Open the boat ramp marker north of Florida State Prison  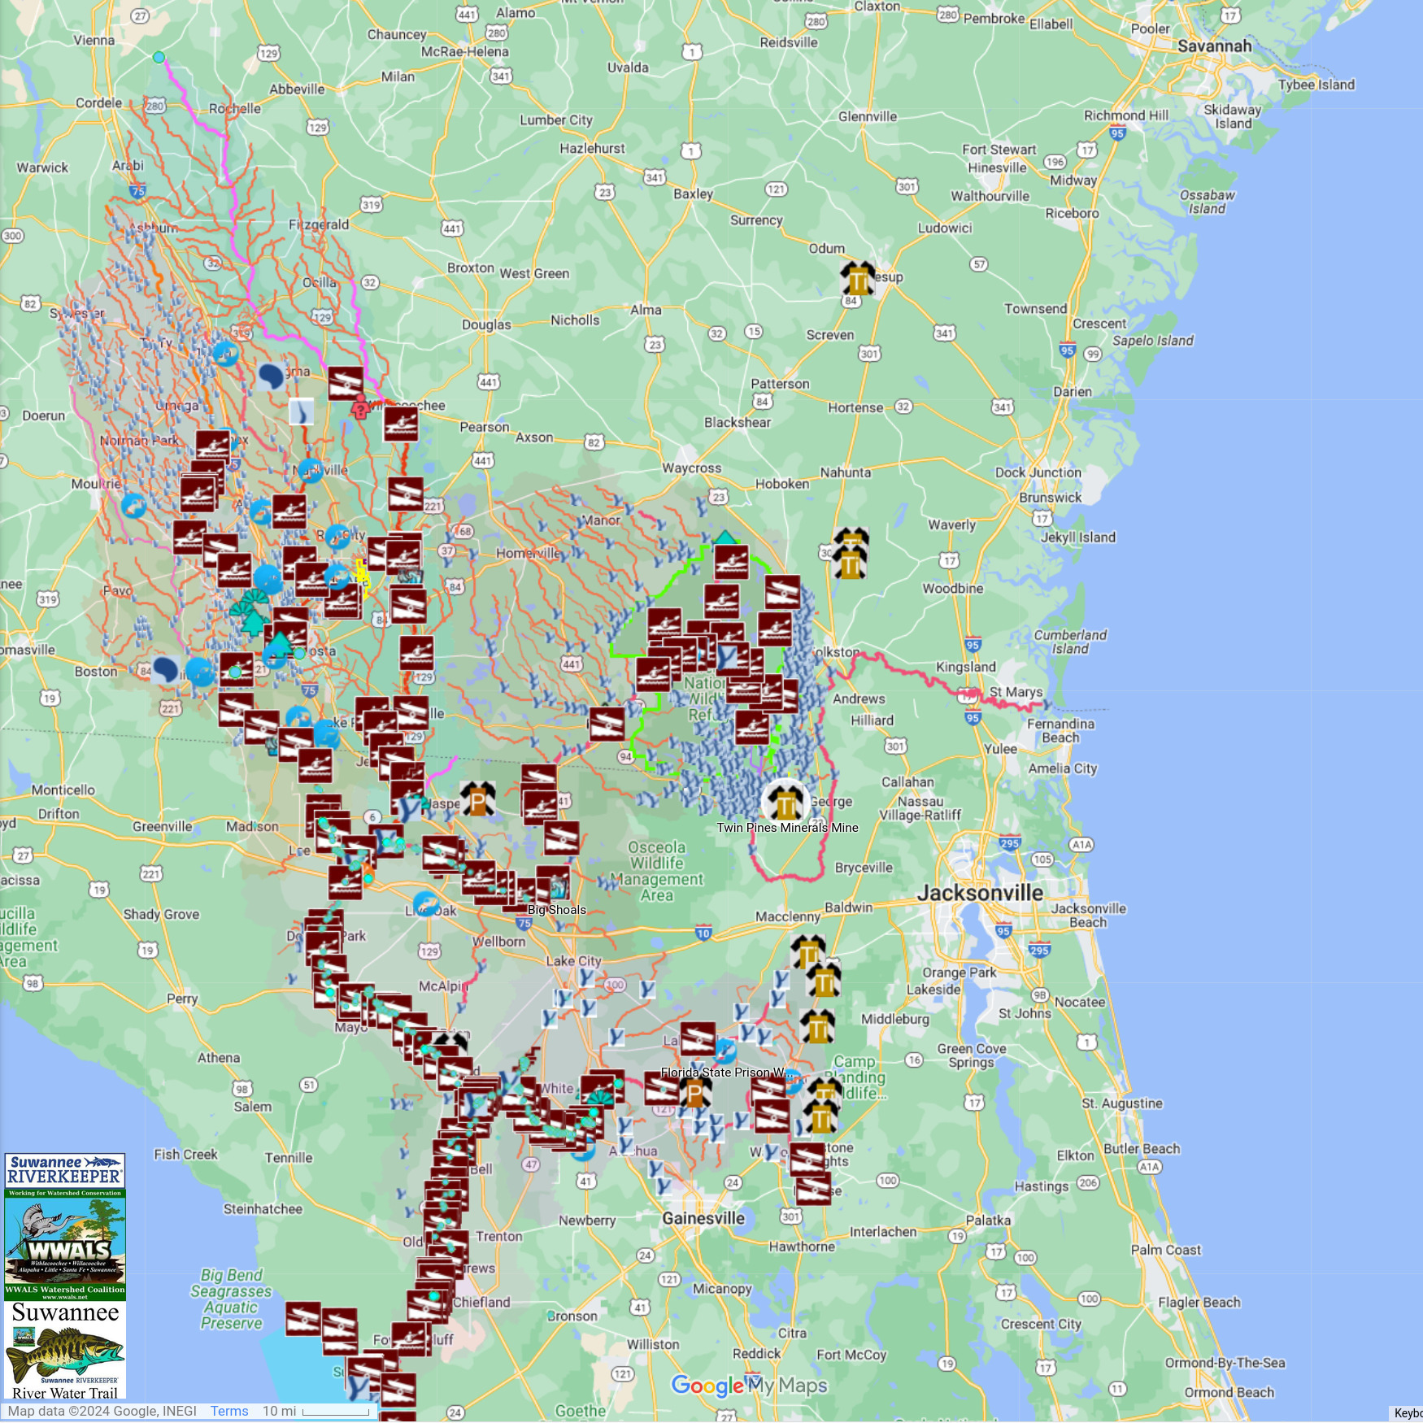[x=698, y=1040]
